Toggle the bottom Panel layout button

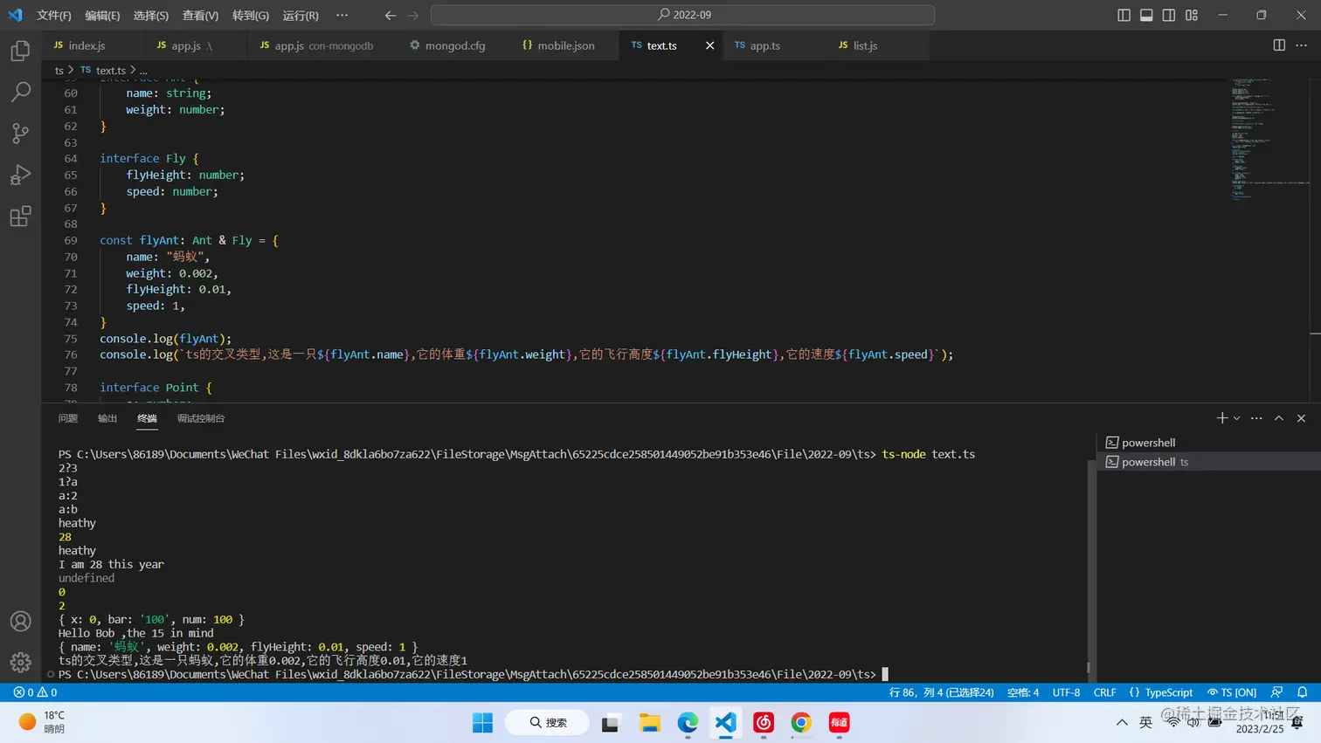[1146, 15]
